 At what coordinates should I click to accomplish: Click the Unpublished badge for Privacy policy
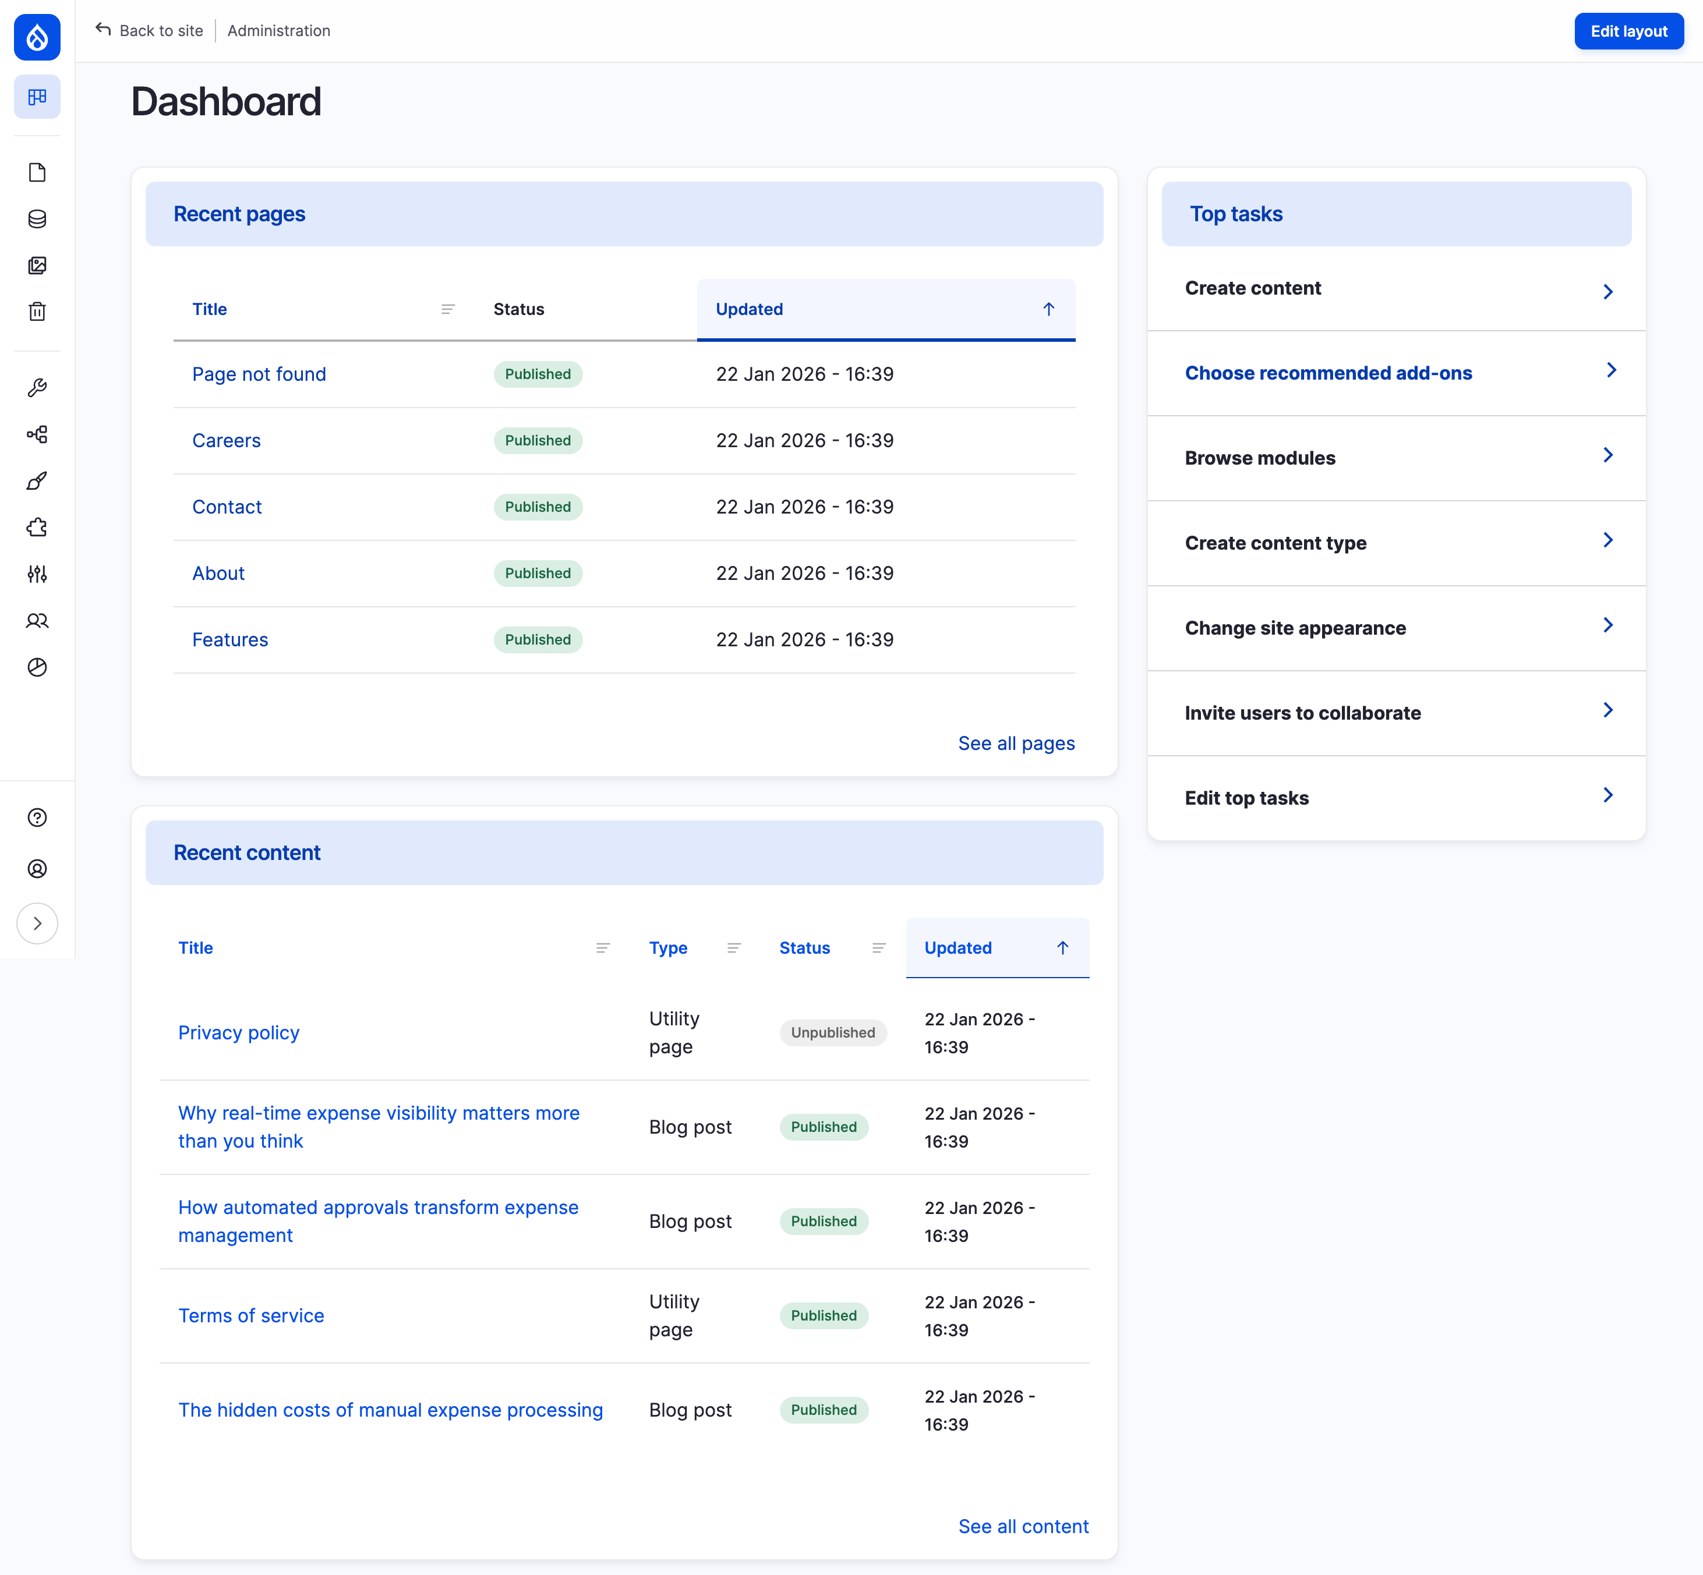click(833, 1033)
